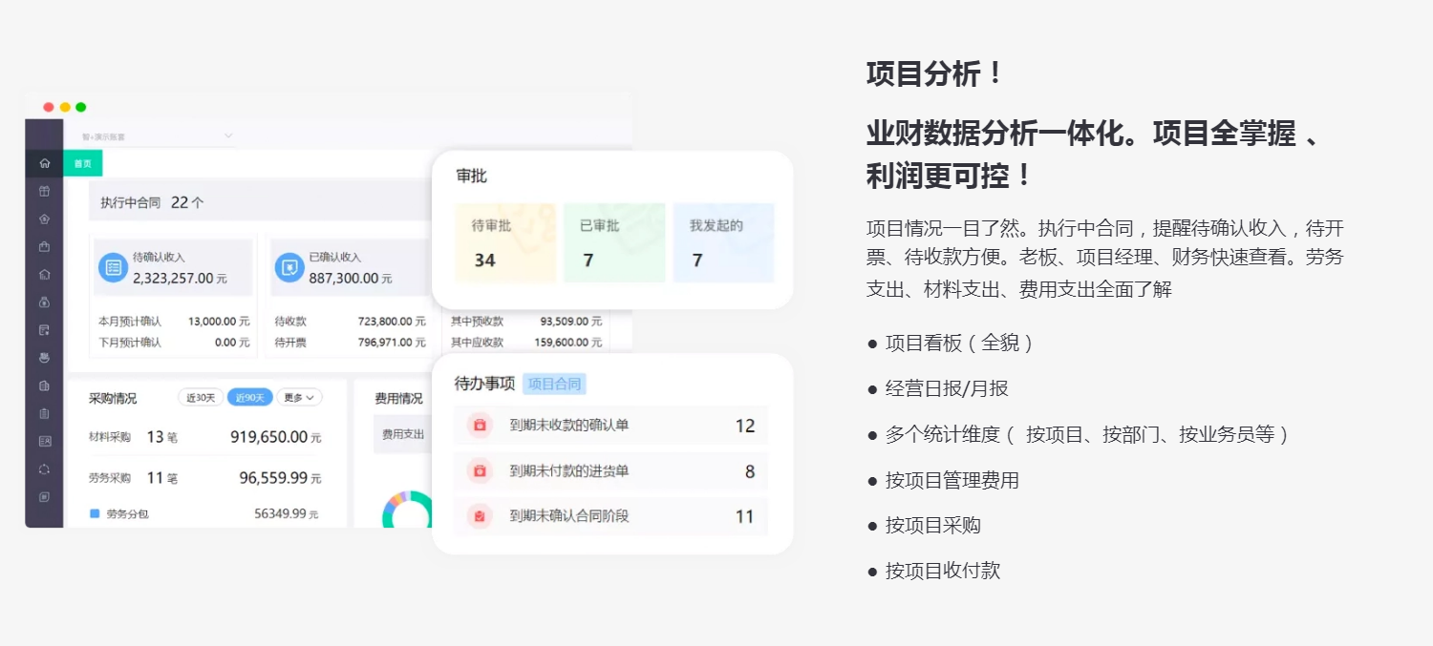Click the 2,323,257.00 元 amount
Screen dimensions: 1433x646
click(180, 279)
